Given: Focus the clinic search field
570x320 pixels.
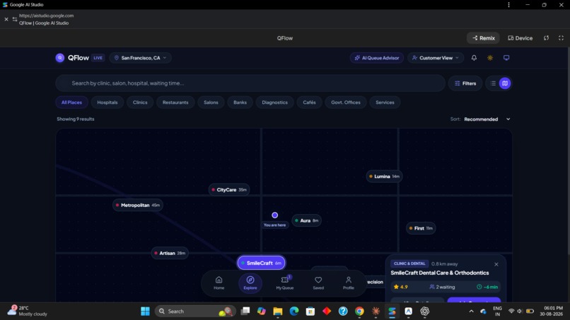Looking at the screenshot, I should 250,83.
